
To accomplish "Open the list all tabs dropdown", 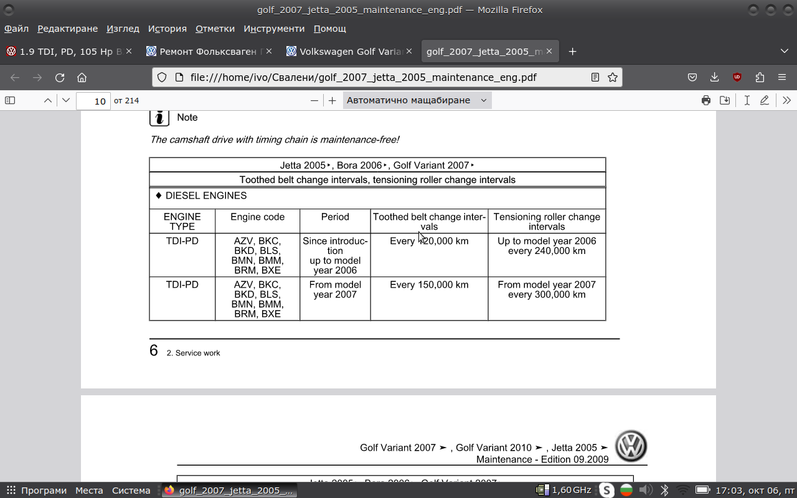I will click(784, 51).
